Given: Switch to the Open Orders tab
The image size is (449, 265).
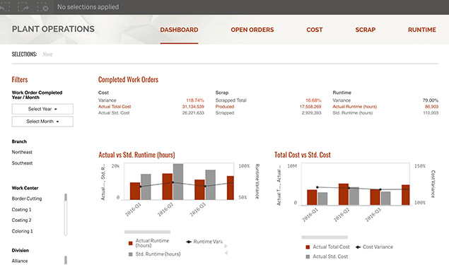Looking at the screenshot, I should [x=252, y=30].
